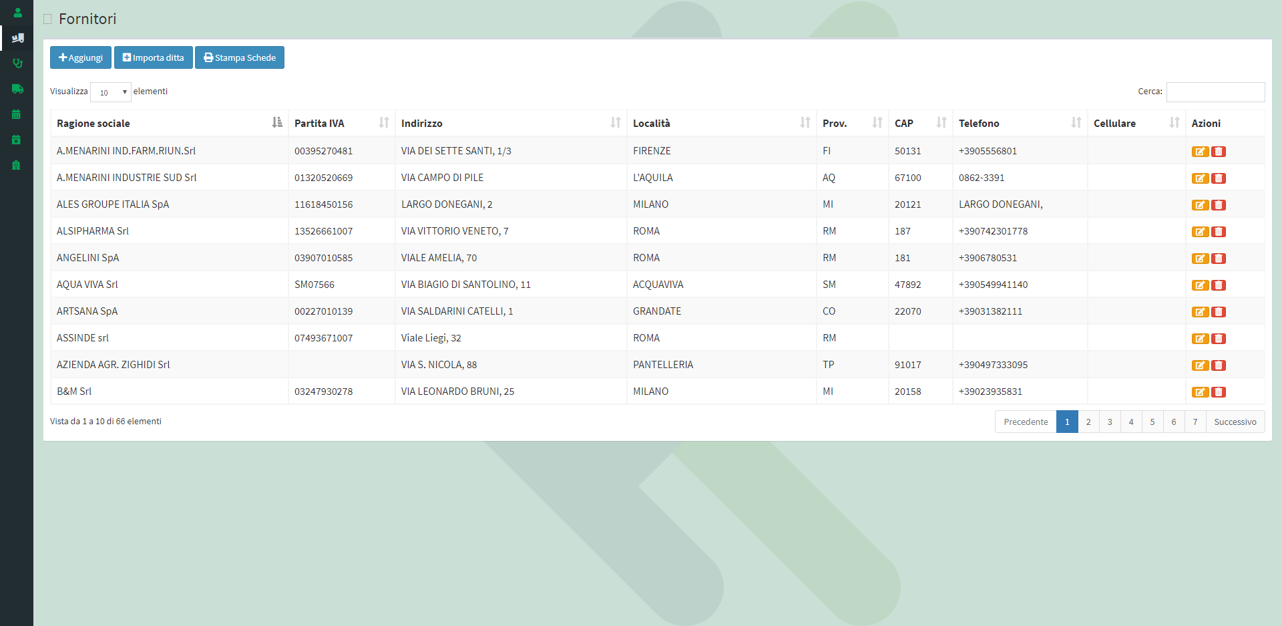This screenshot has width=1282, height=626.
Task: Delete ARTSANA SpA supplier
Action: point(1219,312)
